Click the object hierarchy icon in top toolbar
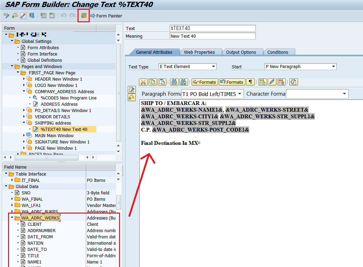This screenshot has height=267, width=363. (x=15, y=15)
